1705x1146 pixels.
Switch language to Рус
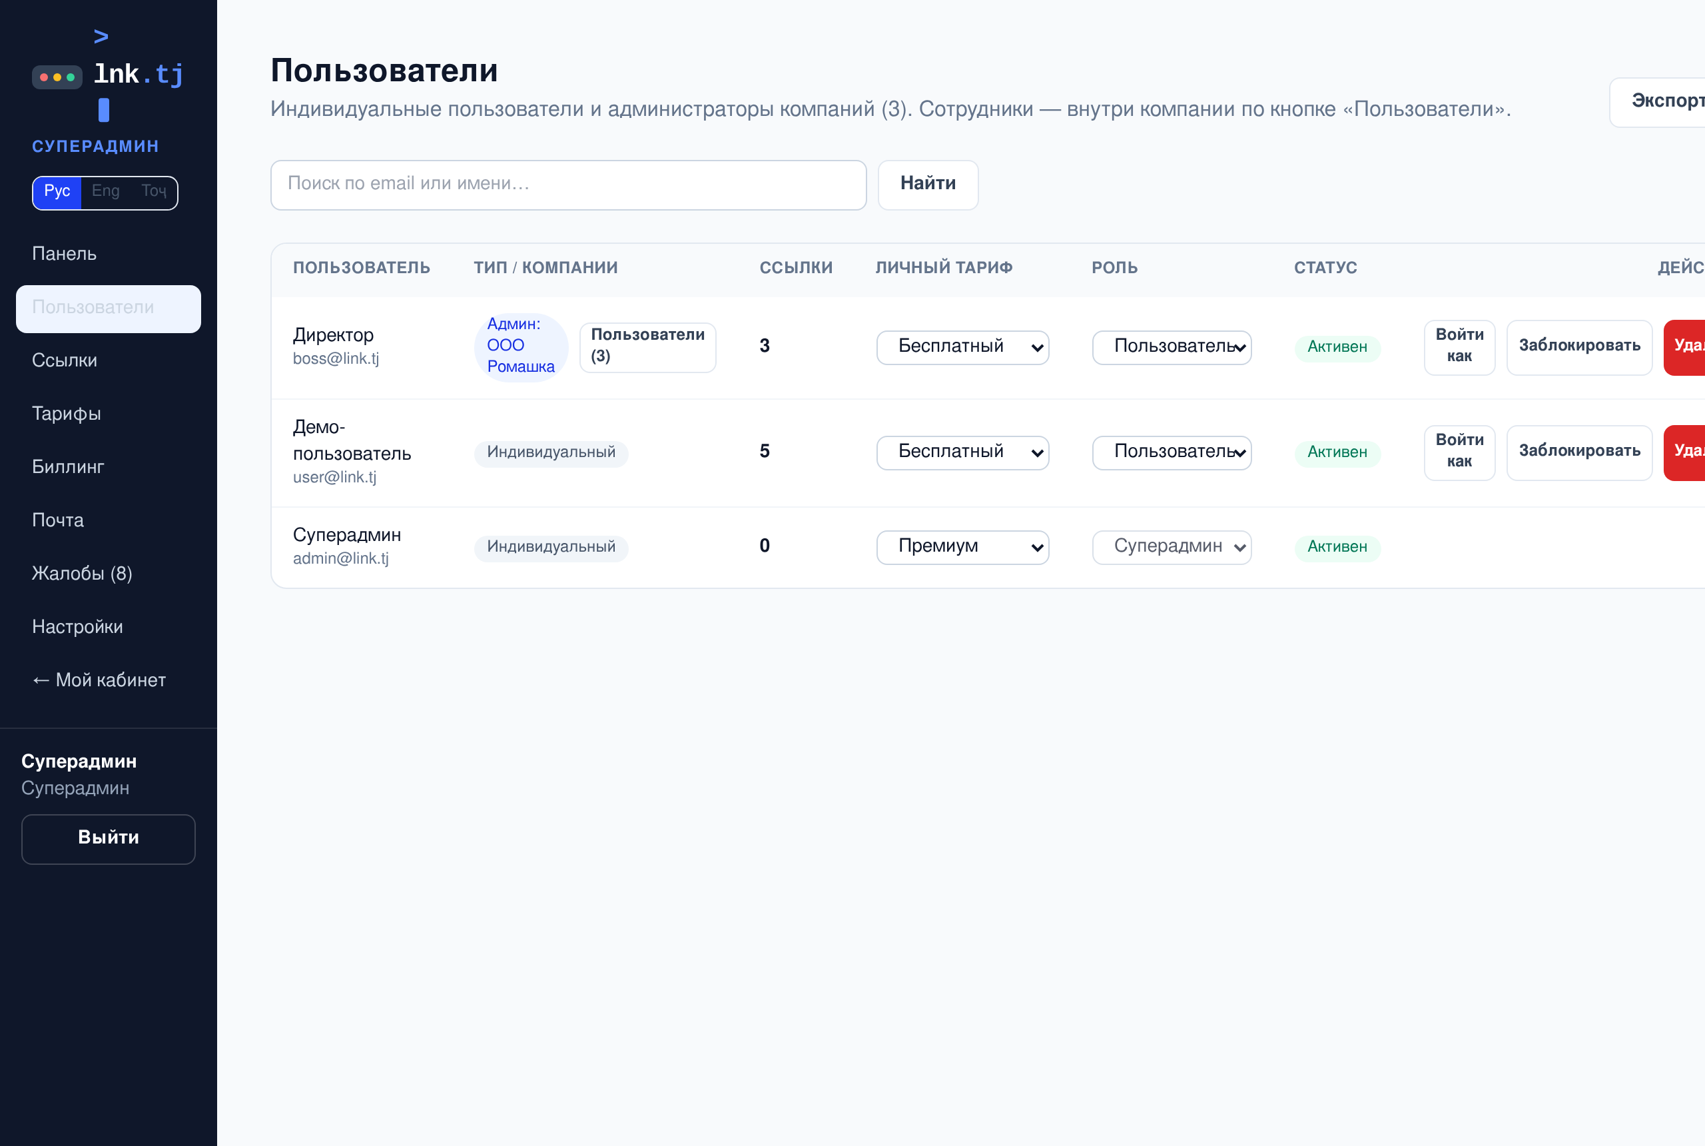(57, 192)
